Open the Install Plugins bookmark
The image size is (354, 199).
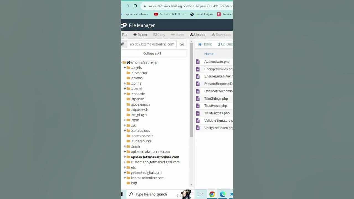202,14
